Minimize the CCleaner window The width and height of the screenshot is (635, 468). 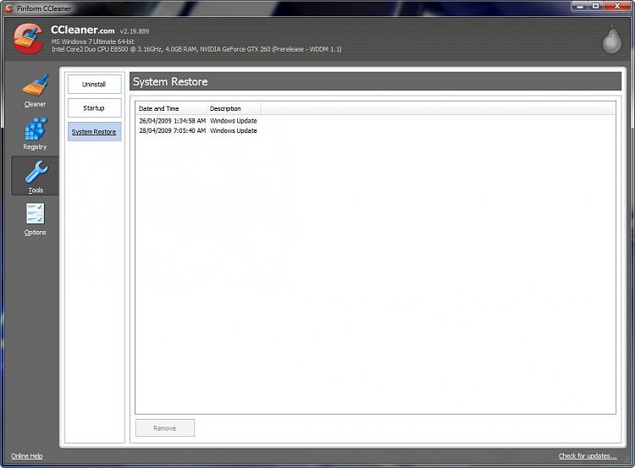coord(579,6)
